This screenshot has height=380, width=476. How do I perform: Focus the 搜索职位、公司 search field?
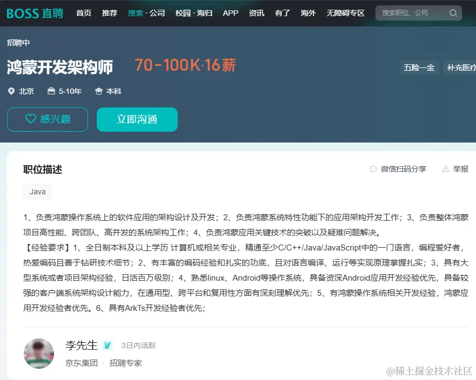tap(419, 13)
